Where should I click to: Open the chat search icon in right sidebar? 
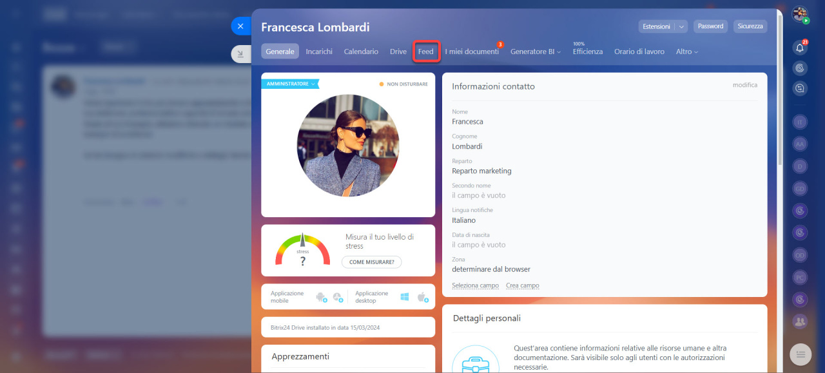click(800, 88)
